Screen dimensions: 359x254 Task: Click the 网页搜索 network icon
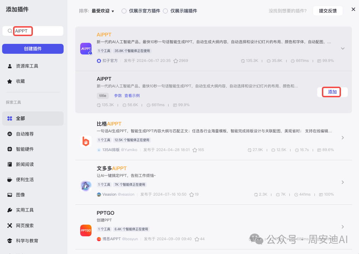[x=10, y=226]
